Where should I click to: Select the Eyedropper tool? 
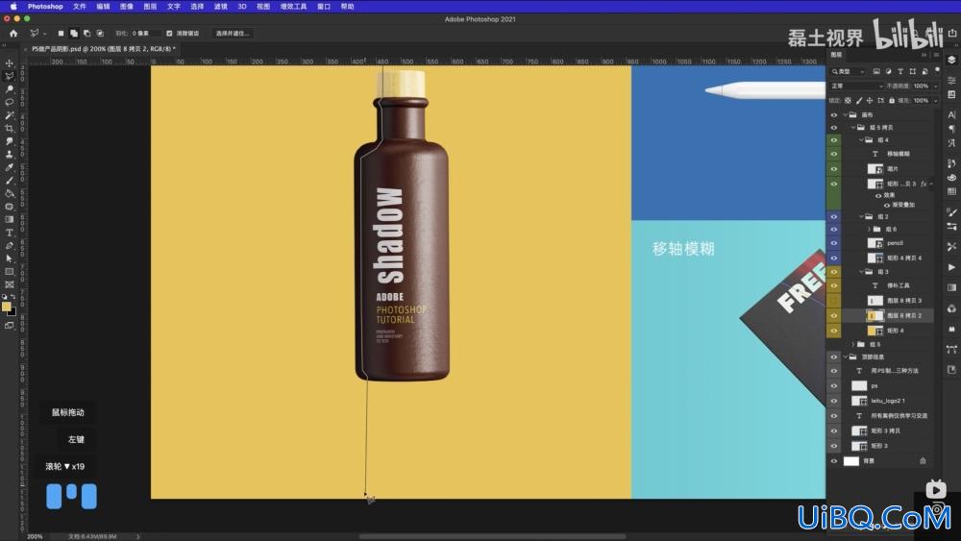point(10,167)
